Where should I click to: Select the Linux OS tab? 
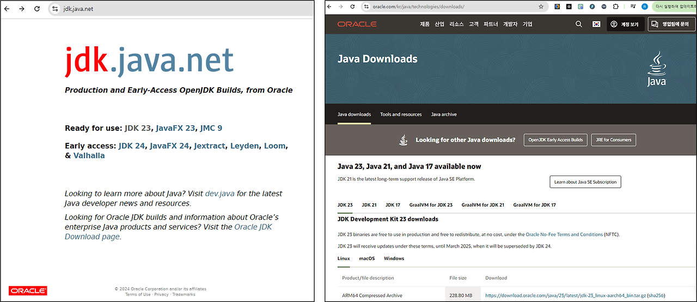point(344,258)
